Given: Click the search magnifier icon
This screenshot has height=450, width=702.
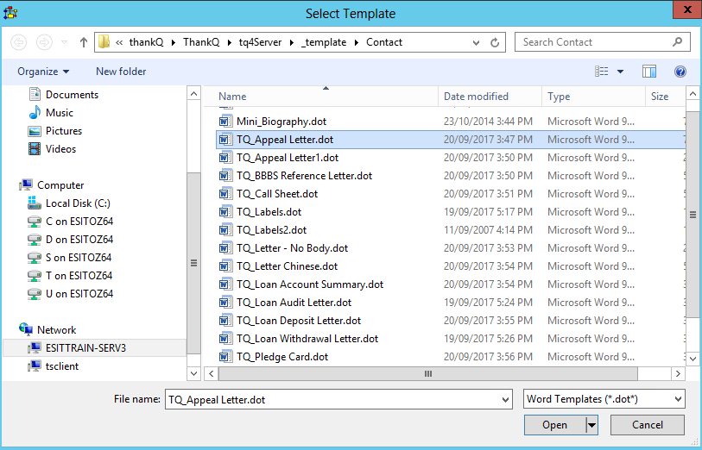Looking at the screenshot, I should [679, 42].
